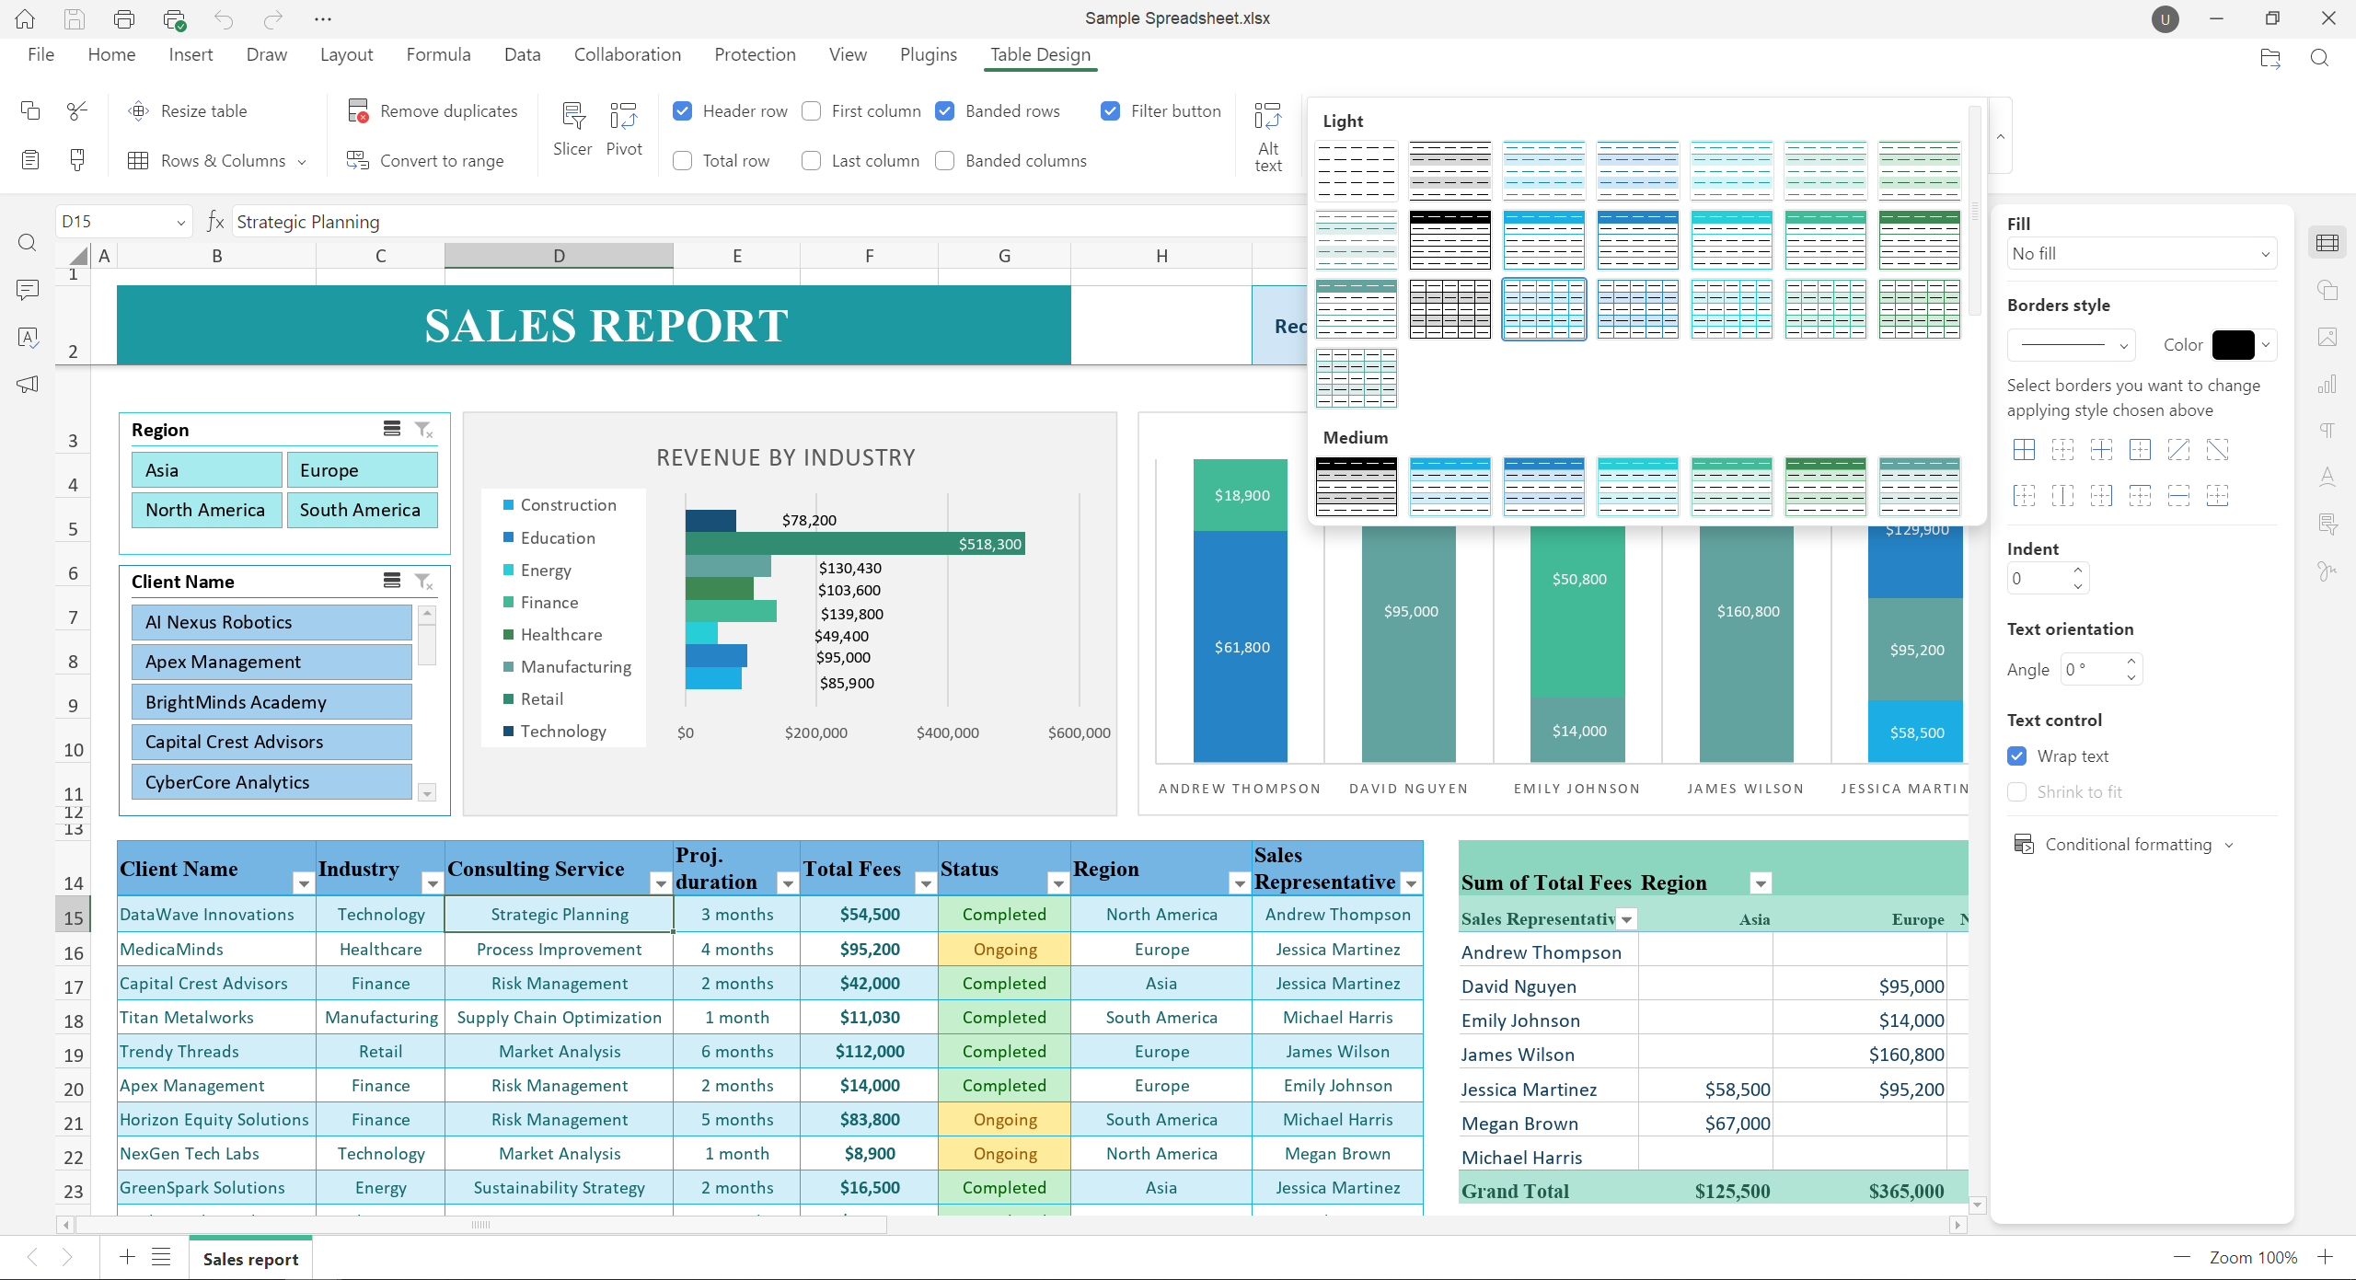Open the Fill dropdown showing No fill
Image resolution: width=2356 pixels, height=1280 pixels.
tap(2141, 254)
